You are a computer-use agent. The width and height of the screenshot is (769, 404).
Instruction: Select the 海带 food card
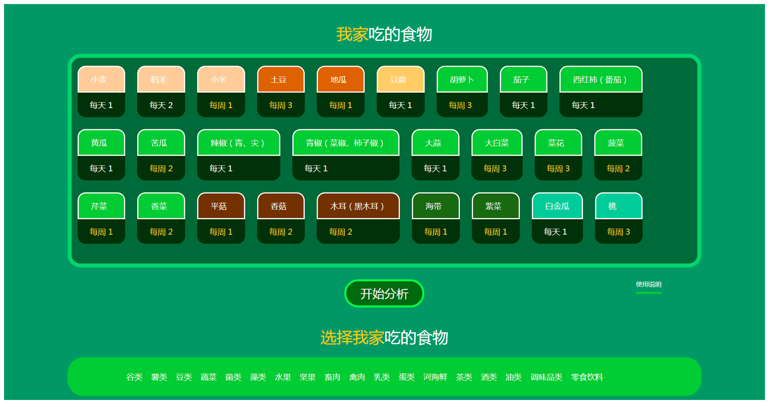[x=435, y=206]
